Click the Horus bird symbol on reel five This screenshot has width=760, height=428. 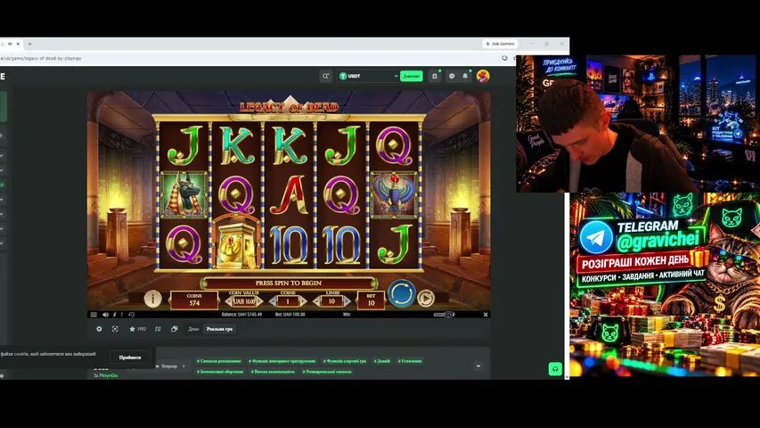[x=394, y=194]
